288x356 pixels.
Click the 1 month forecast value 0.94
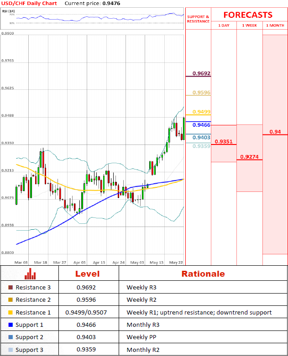tap(275, 132)
